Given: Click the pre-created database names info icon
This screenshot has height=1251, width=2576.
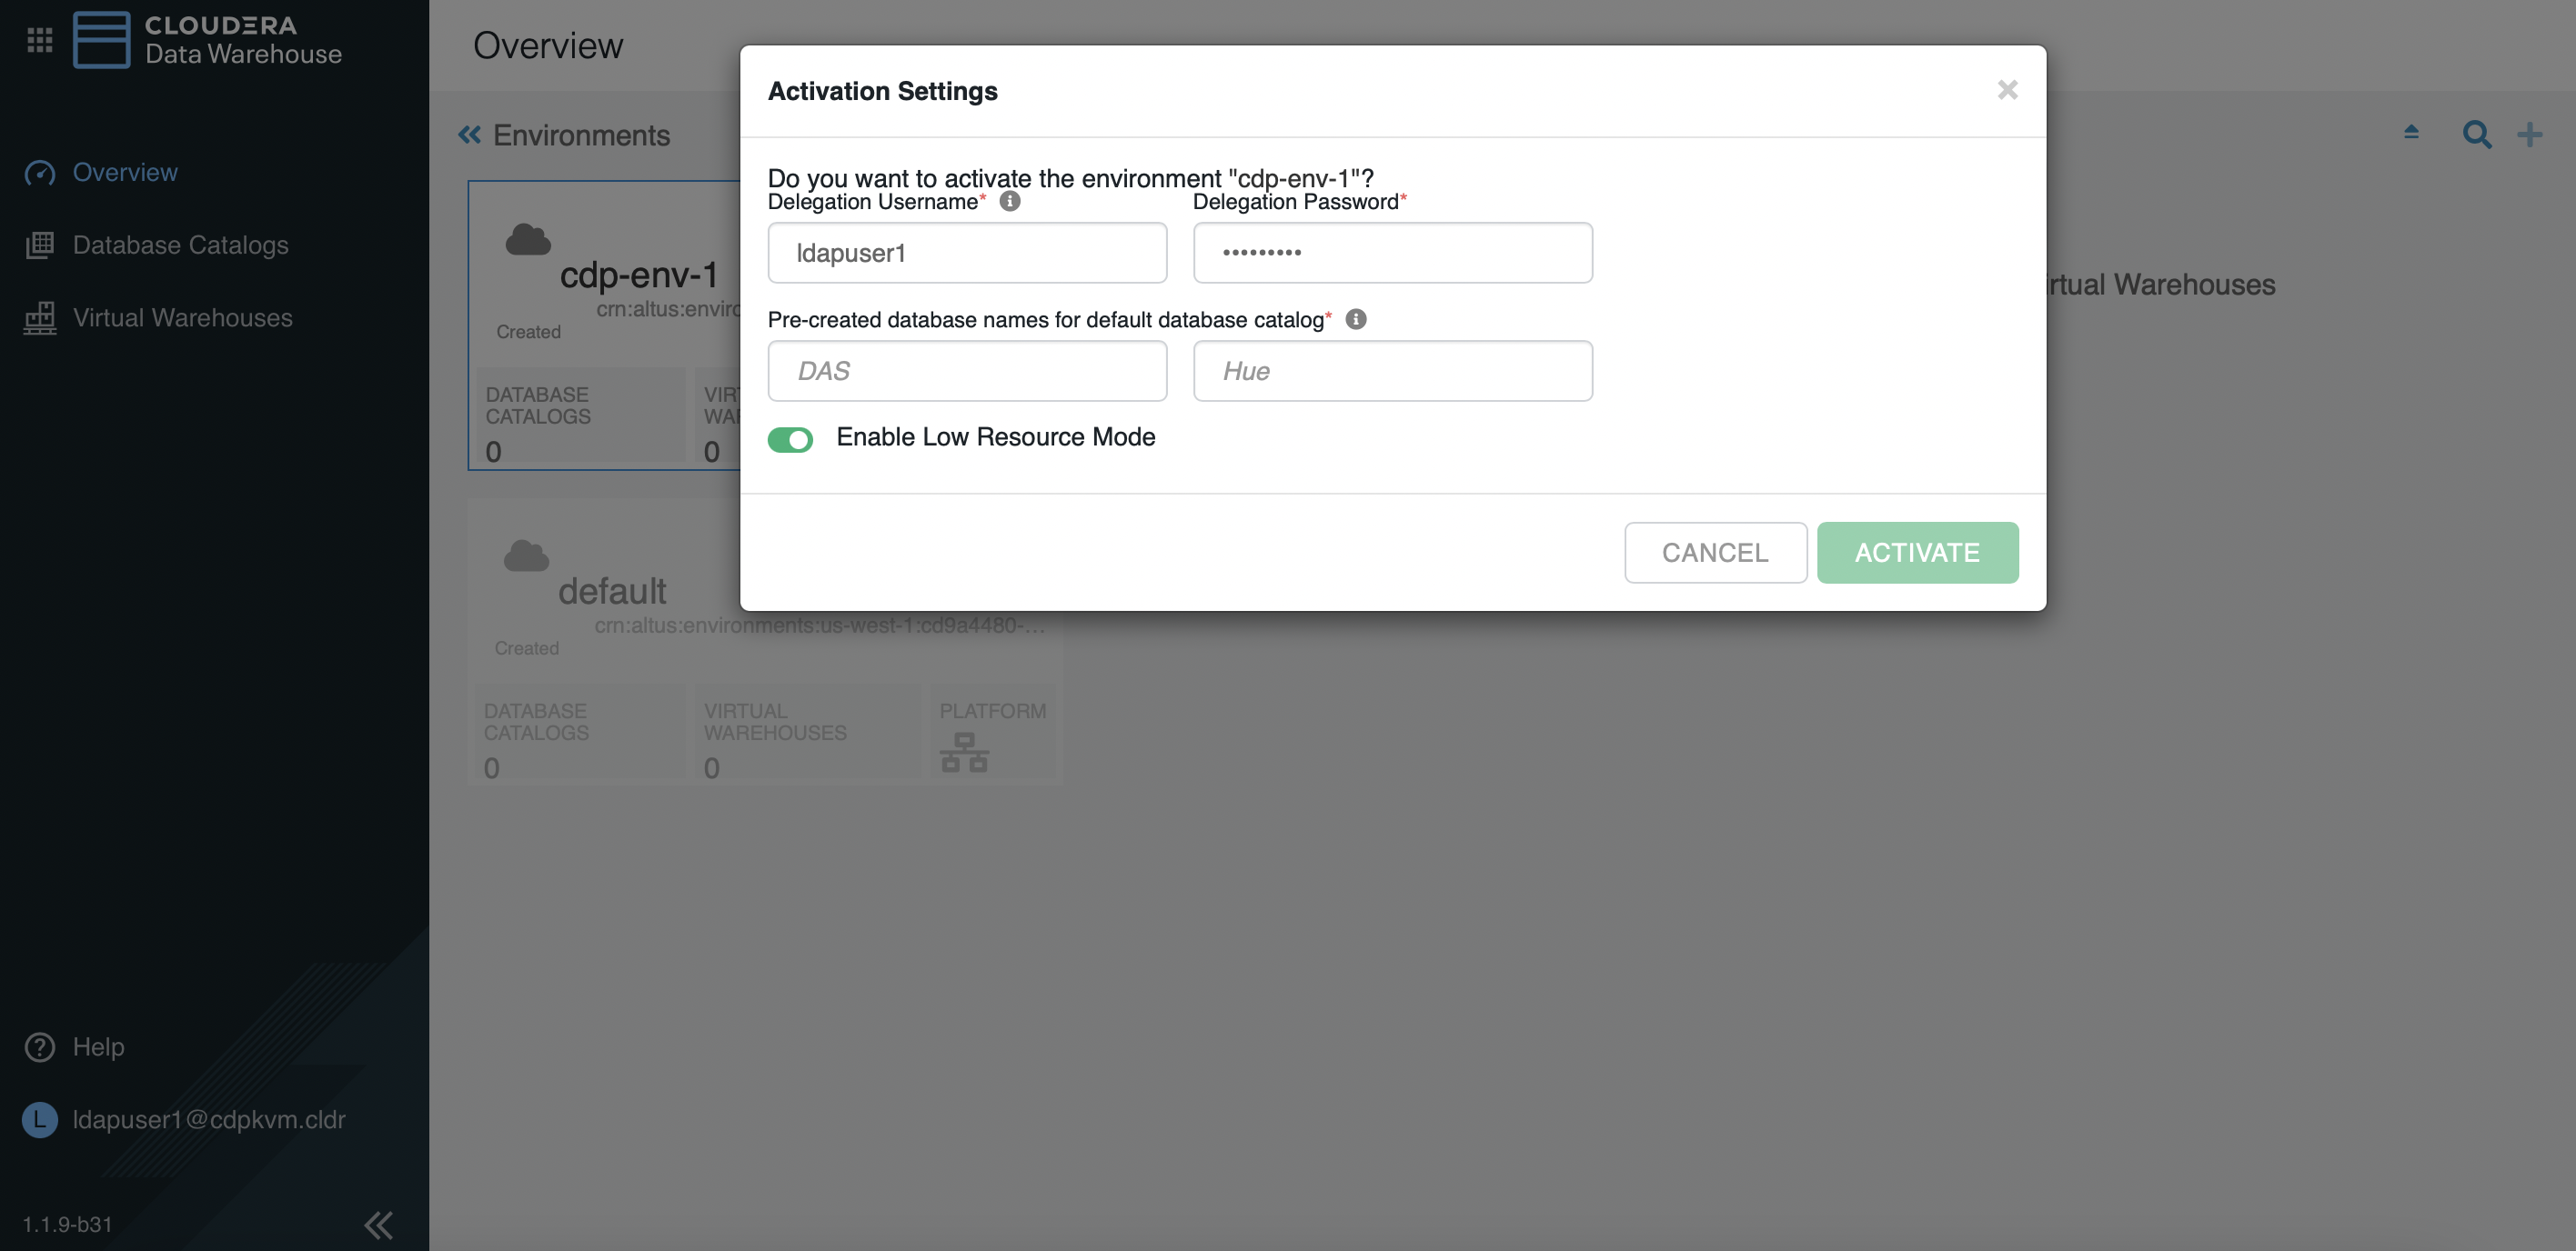Looking at the screenshot, I should click(1356, 320).
